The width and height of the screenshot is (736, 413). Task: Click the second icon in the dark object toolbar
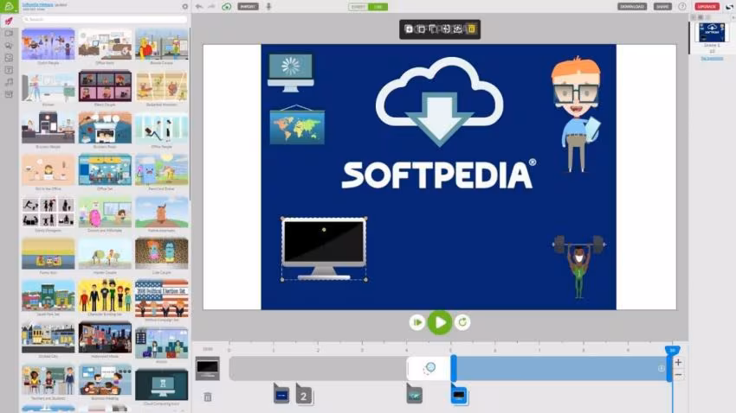click(x=421, y=29)
